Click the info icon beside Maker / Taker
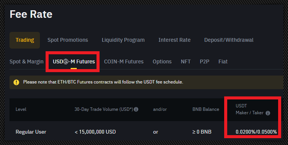This screenshot has width=288, height=145. [x=268, y=113]
